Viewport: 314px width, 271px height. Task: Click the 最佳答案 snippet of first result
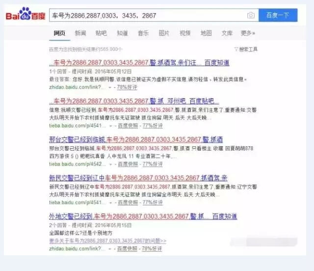point(148,80)
